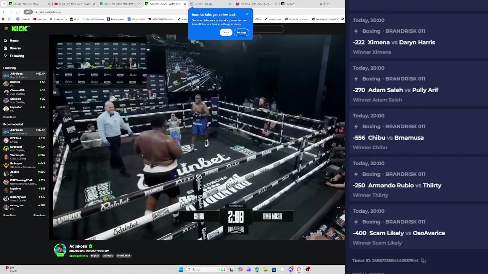The width and height of the screenshot is (488, 274).
Task: Open EYESHA recommended channel
Action: pos(24,140)
